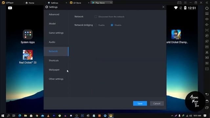Close the Play Store tab
The height and width of the screenshot is (118, 210).
coord(111,3)
